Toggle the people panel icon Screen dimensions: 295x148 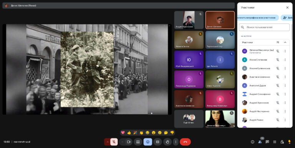point(260,142)
